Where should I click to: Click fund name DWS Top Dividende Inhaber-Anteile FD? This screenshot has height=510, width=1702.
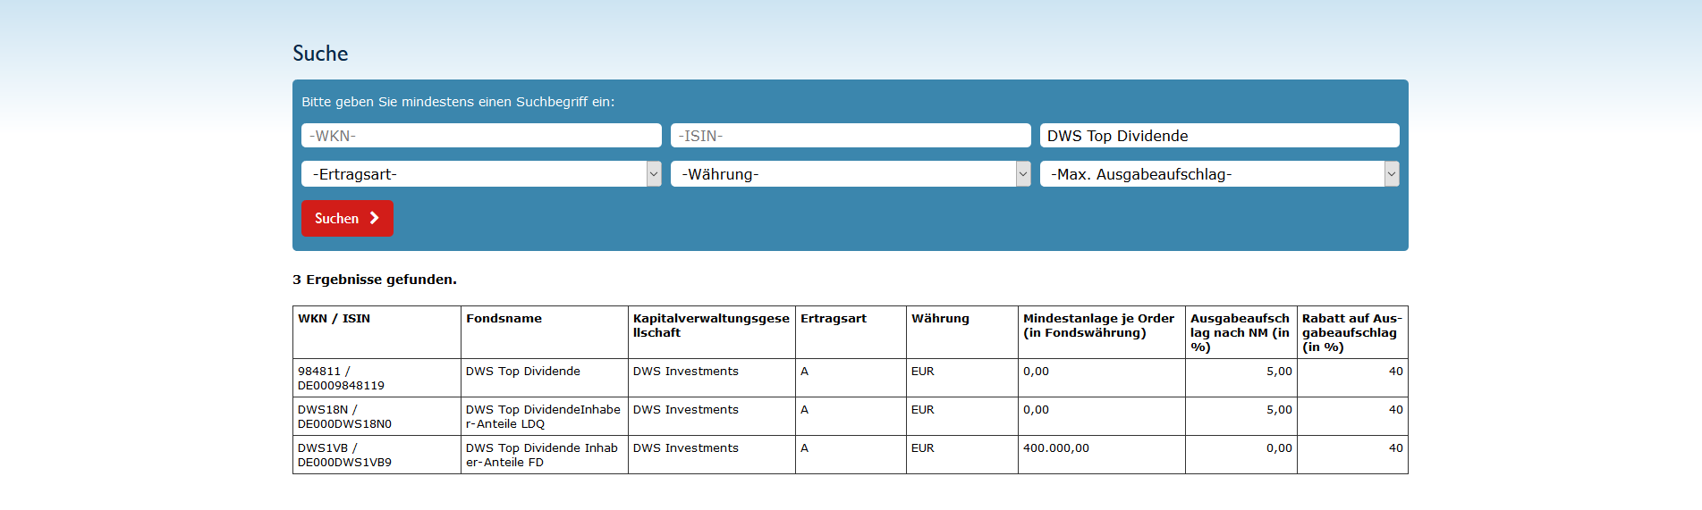(542, 455)
